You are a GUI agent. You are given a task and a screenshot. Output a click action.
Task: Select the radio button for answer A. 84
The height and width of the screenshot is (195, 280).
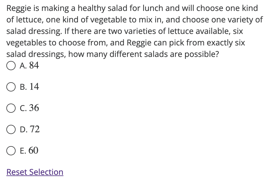11,66
